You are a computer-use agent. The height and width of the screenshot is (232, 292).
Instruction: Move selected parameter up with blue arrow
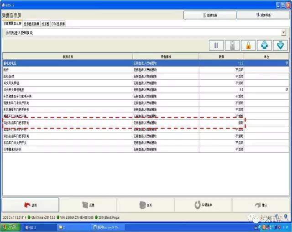pyautogui.click(x=264, y=45)
